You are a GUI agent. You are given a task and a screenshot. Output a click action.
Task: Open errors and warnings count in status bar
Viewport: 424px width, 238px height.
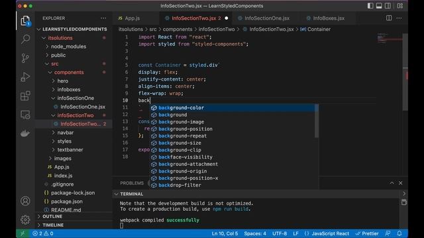(42, 233)
